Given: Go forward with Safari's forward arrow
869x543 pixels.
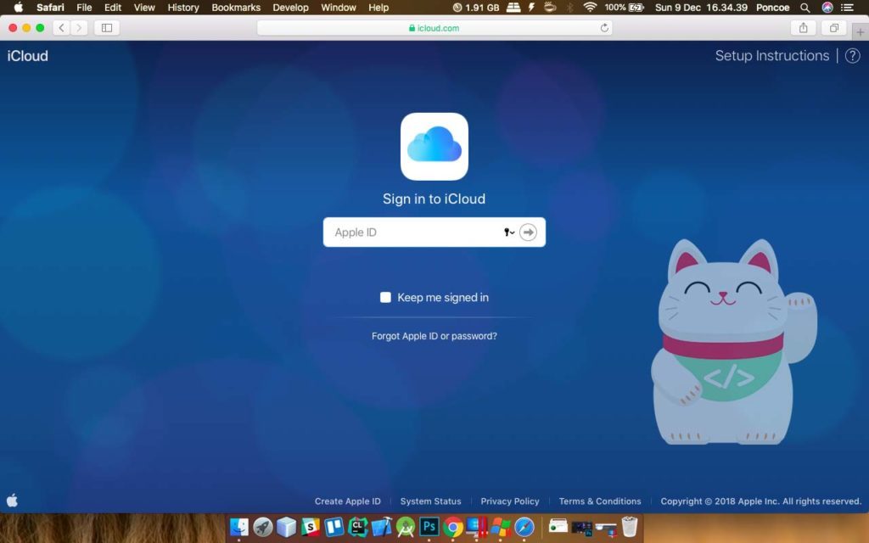Looking at the screenshot, I should pyautogui.click(x=79, y=28).
